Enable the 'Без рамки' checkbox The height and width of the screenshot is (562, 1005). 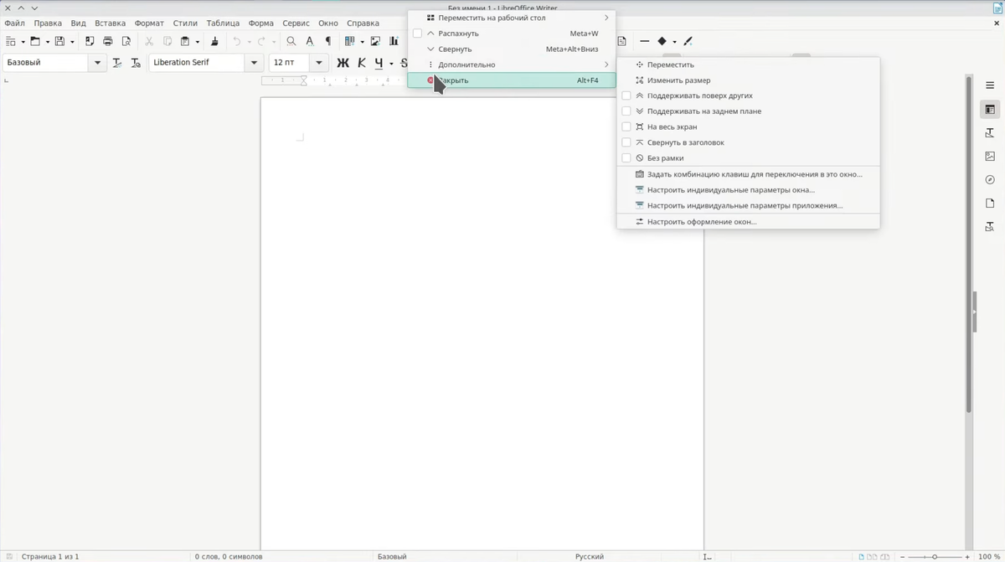(x=626, y=157)
